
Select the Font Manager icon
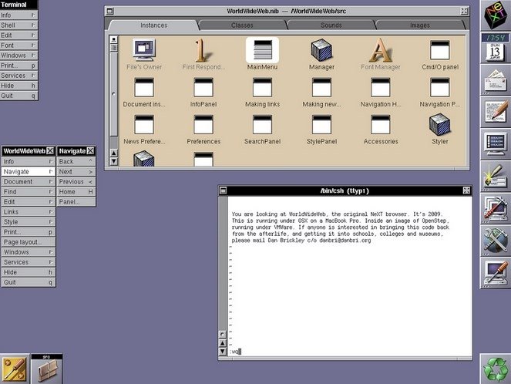tap(380, 50)
